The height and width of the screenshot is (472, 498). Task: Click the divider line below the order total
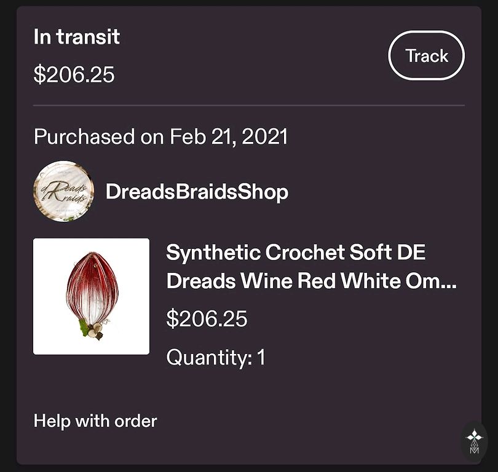(x=249, y=105)
